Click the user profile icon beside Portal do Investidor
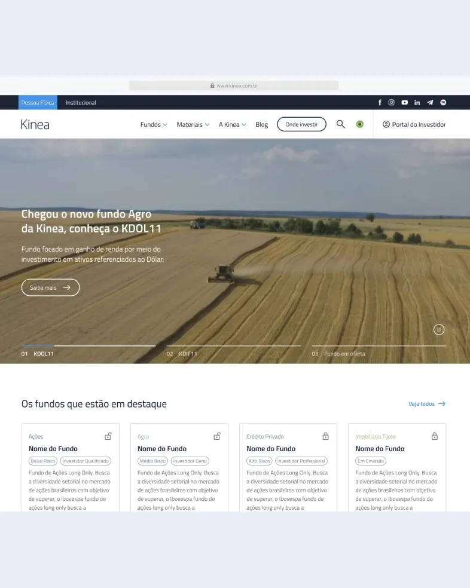Image resolution: width=470 pixels, height=588 pixels. tap(386, 124)
